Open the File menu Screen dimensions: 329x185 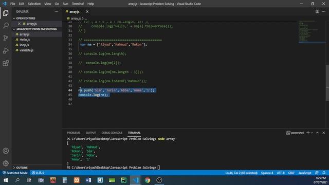12,4
